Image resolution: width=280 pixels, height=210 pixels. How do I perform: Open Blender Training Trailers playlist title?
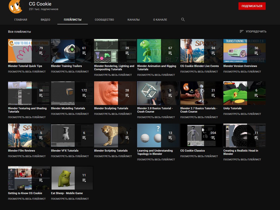coord(66,66)
